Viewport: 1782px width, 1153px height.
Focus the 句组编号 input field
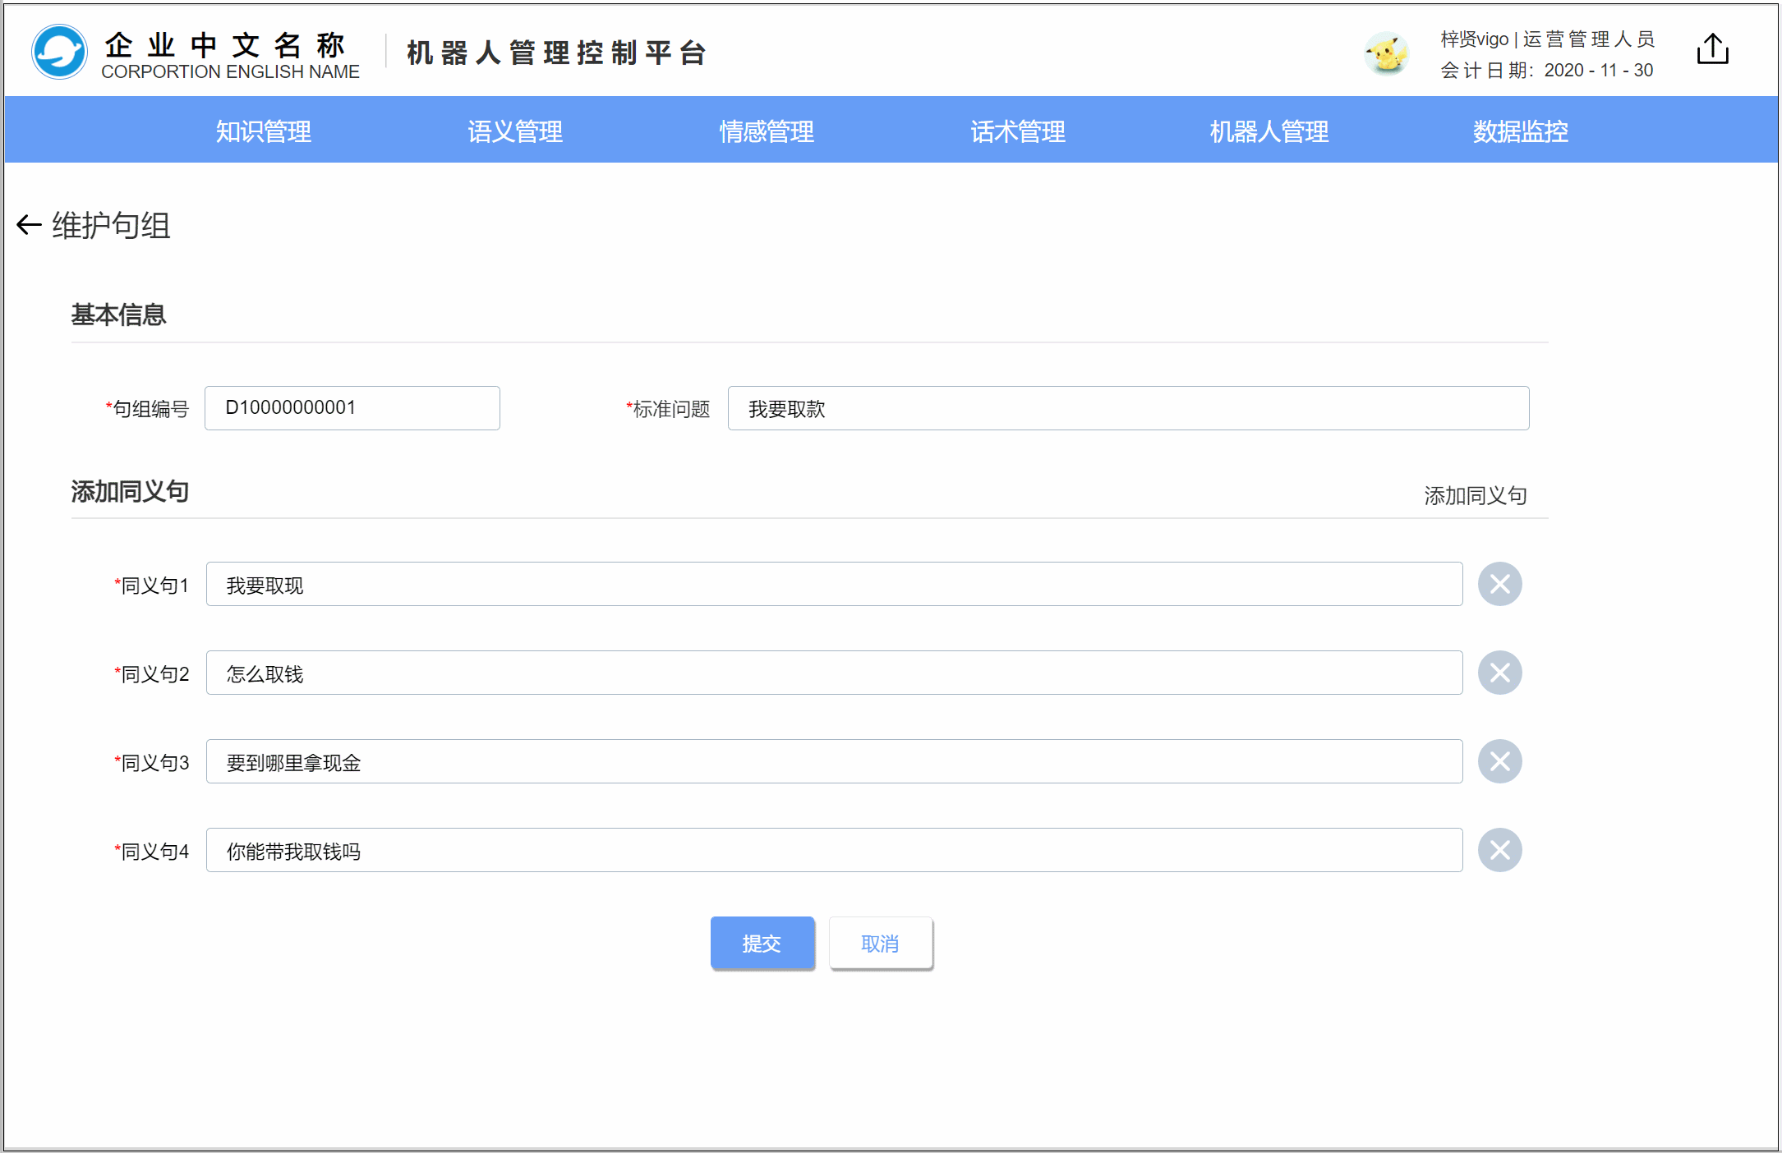(352, 408)
